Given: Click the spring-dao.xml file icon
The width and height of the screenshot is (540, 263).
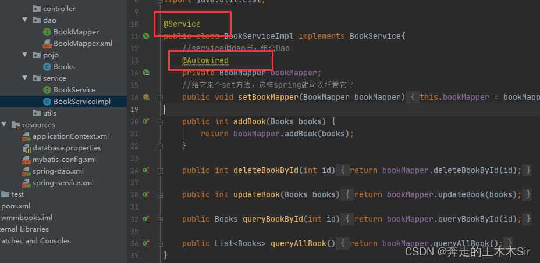Looking at the screenshot, I should tap(26, 171).
